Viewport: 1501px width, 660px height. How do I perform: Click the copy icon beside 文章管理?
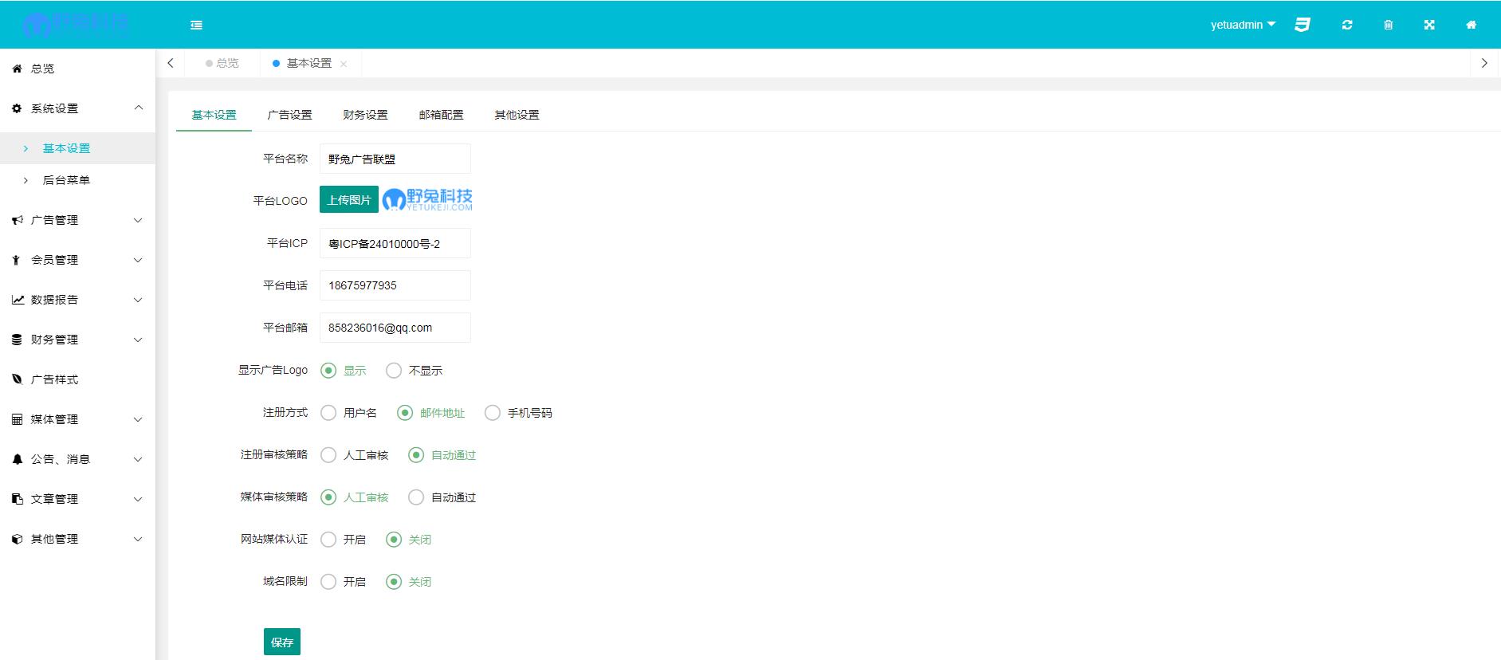17,499
